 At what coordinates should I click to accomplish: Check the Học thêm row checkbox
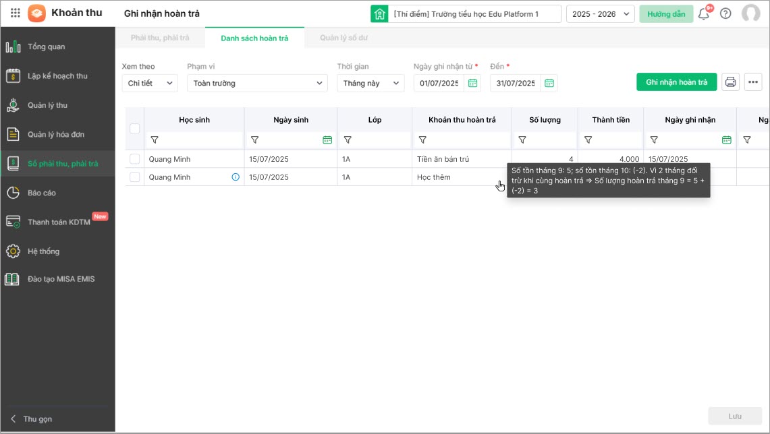(x=135, y=177)
